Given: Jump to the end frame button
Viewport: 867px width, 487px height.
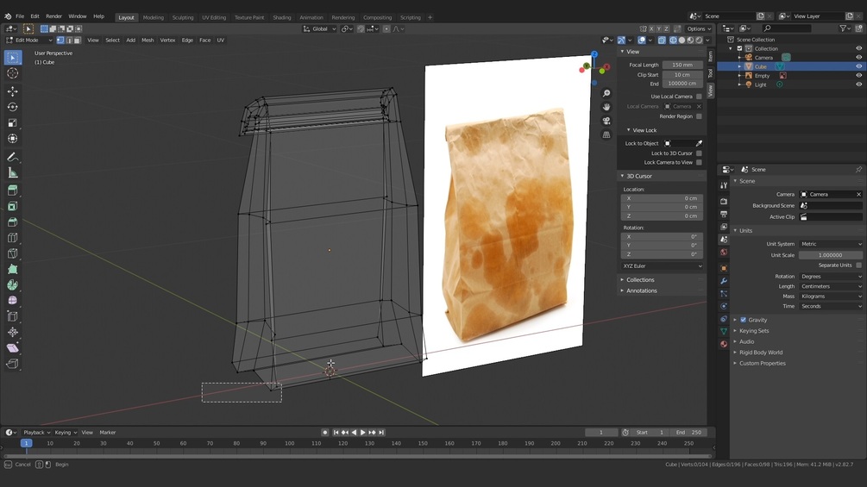Looking at the screenshot, I should point(381,433).
